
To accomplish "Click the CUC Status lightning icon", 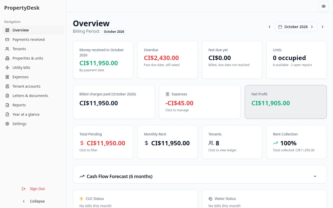I will (x=81, y=199).
